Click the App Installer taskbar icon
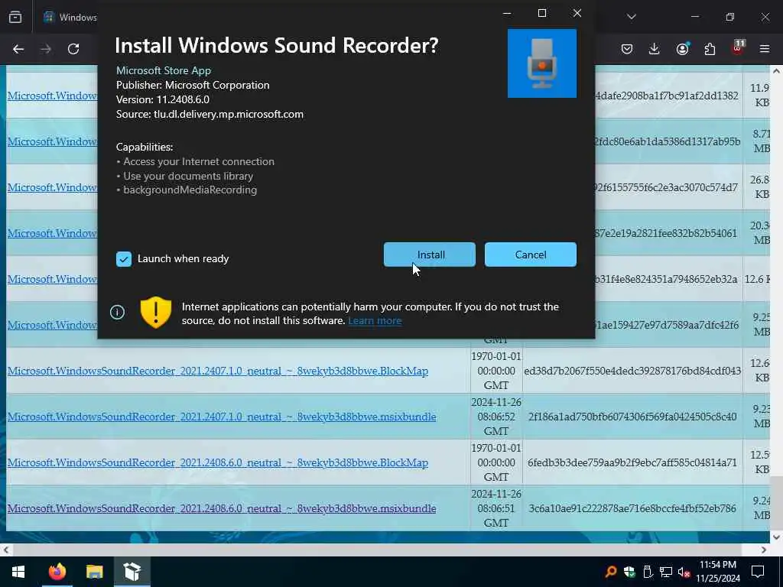783x587 pixels. pyautogui.click(x=132, y=572)
